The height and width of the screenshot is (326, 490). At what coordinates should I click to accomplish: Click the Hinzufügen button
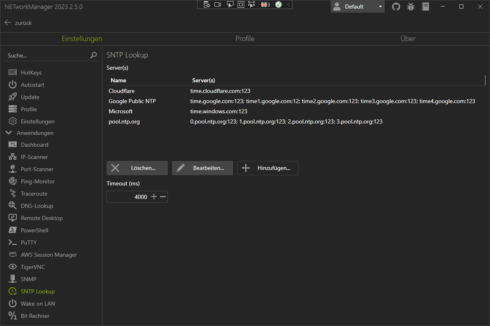point(267,168)
